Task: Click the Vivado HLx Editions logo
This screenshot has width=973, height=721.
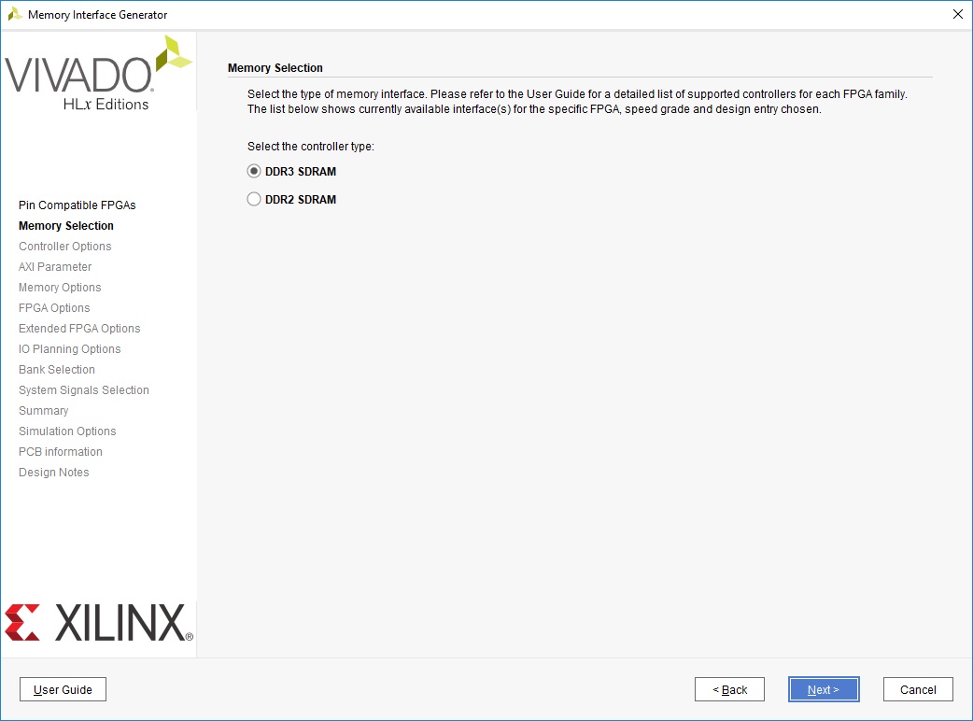Action: pyautogui.click(x=98, y=75)
